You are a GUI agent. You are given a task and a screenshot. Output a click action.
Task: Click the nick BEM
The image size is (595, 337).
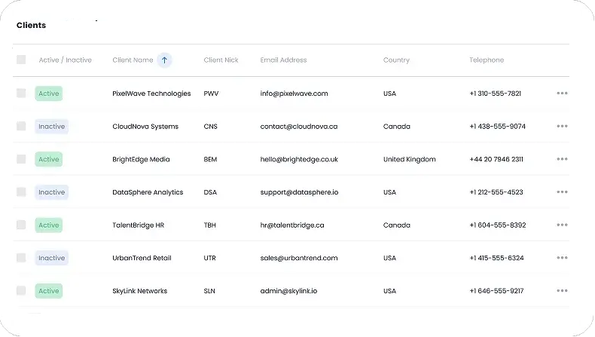210,160
